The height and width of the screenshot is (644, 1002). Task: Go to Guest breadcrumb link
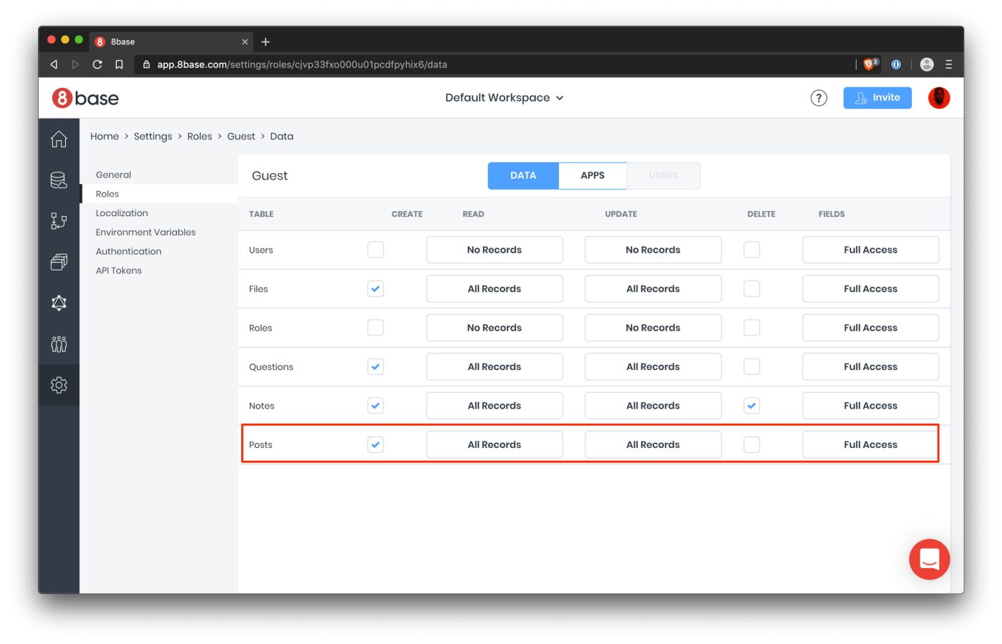point(241,136)
